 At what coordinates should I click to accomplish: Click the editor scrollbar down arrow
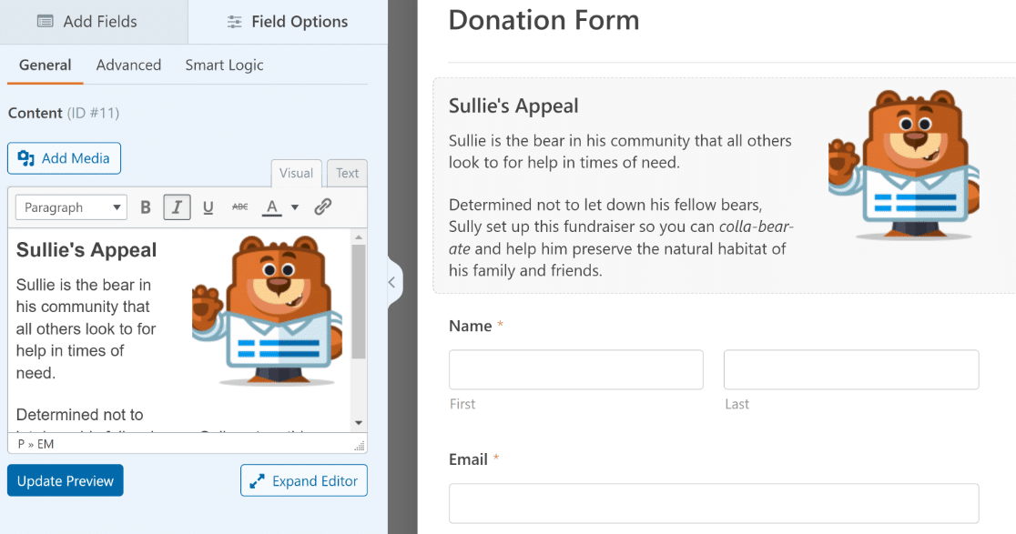point(359,423)
